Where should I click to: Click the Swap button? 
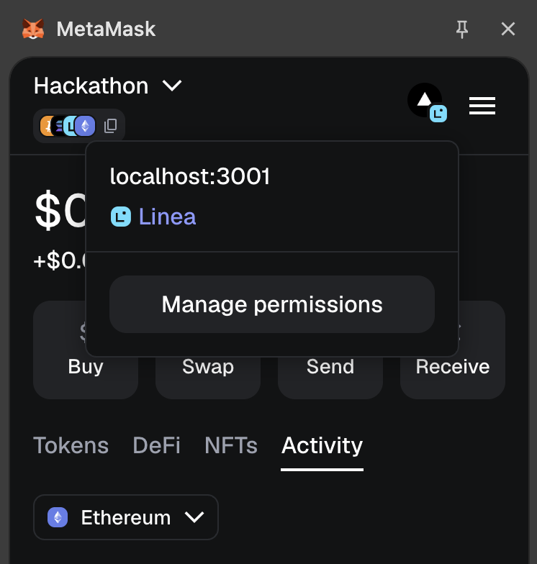[x=207, y=367]
